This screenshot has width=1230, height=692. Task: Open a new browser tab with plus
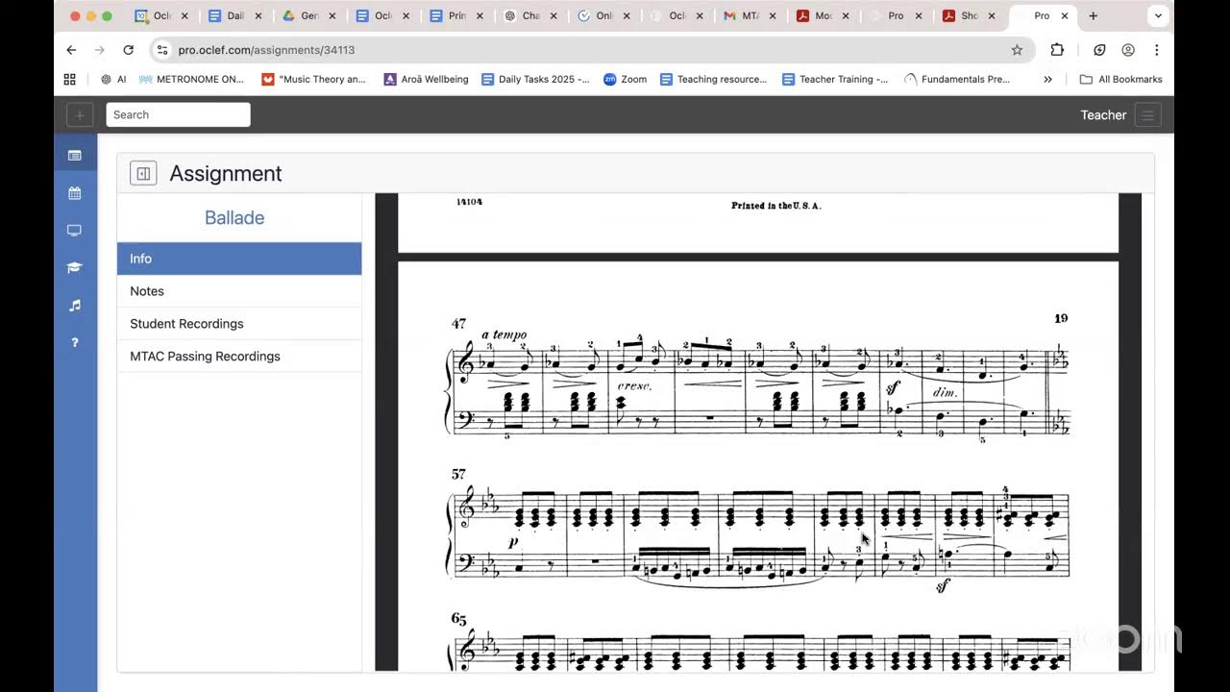1093,16
